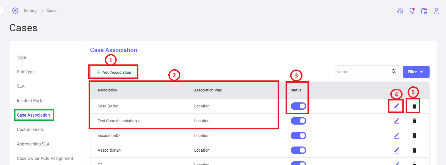This screenshot has height=165, width=446.
Task: Click Location cell in Test Case Association v row
Action: point(202,121)
